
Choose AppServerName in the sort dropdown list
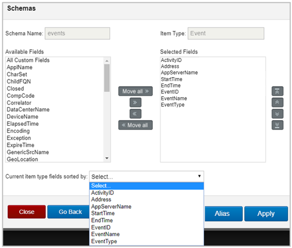coord(147,207)
